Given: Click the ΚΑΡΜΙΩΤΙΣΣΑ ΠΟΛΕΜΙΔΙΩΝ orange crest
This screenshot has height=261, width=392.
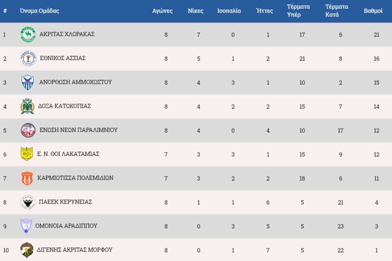Looking at the screenshot, I should [27, 178].
